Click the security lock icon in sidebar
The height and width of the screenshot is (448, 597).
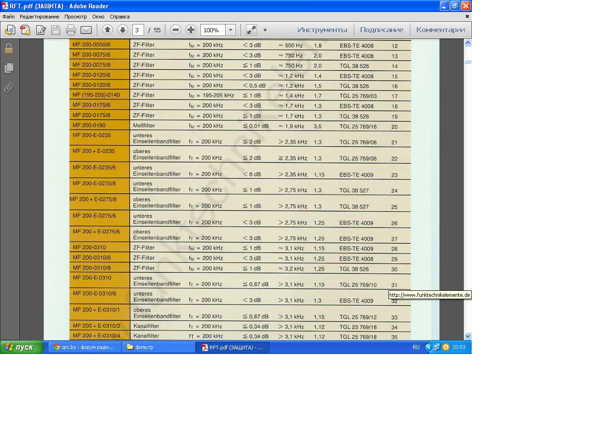point(9,48)
